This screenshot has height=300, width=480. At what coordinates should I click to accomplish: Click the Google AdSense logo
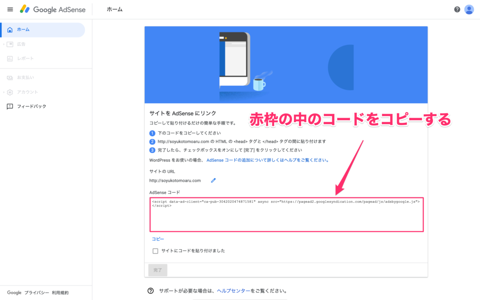pyautogui.click(x=52, y=9)
